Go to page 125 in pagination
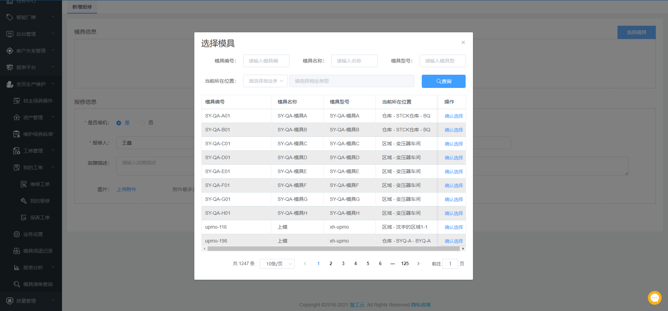Image resolution: width=668 pixels, height=311 pixels. click(x=405, y=264)
